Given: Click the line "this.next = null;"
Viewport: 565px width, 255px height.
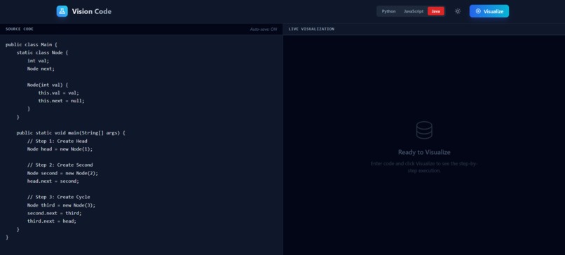Looking at the screenshot, I should tap(61, 100).
